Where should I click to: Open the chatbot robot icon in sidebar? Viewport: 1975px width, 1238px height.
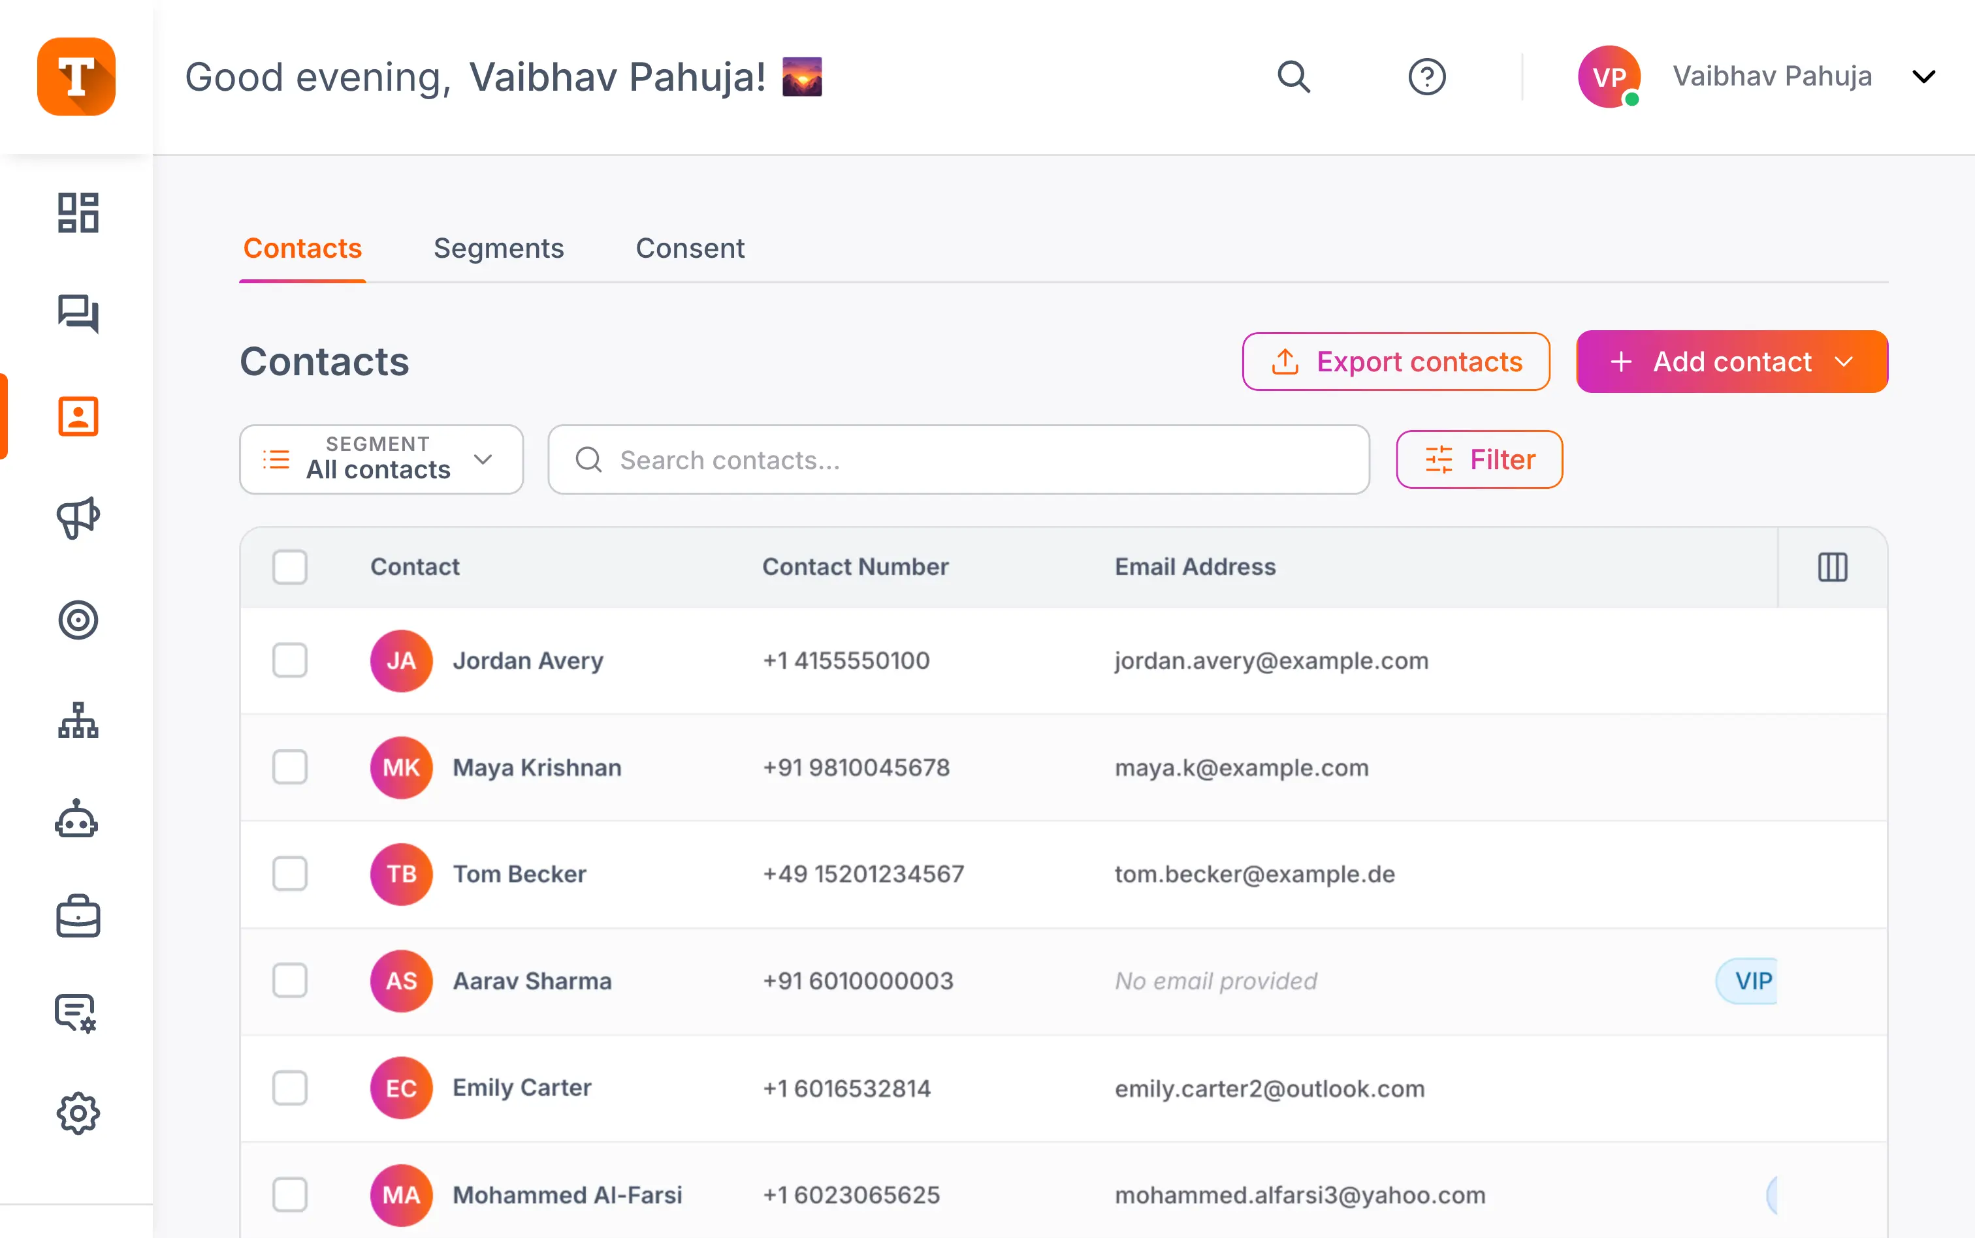tap(77, 818)
